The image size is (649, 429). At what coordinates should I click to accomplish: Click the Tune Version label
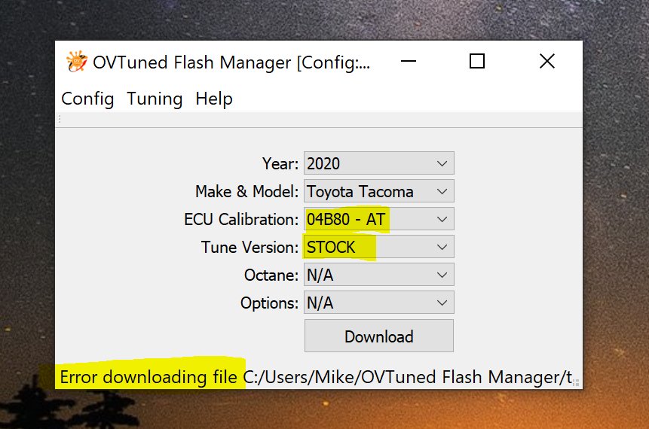point(249,247)
